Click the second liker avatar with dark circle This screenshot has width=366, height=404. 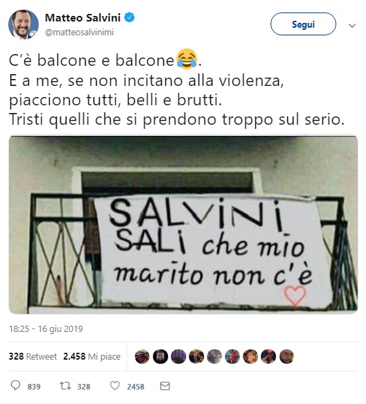[161, 357]
